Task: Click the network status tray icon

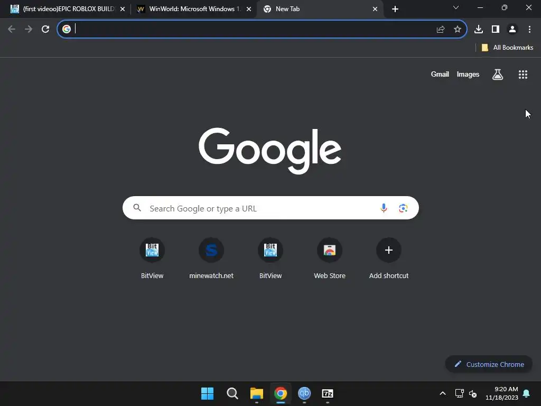Action: 459,393
